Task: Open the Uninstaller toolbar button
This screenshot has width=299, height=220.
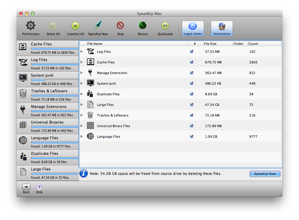Action: pyautogui.click(x=222, y=28)
